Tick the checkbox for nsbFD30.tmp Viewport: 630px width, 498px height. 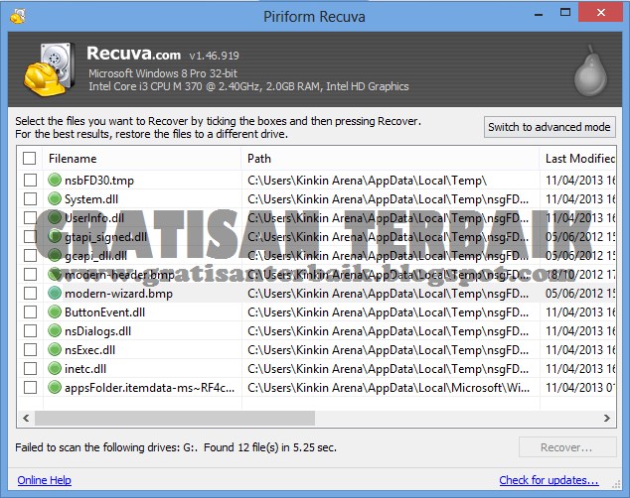click(x=30, y=180)
